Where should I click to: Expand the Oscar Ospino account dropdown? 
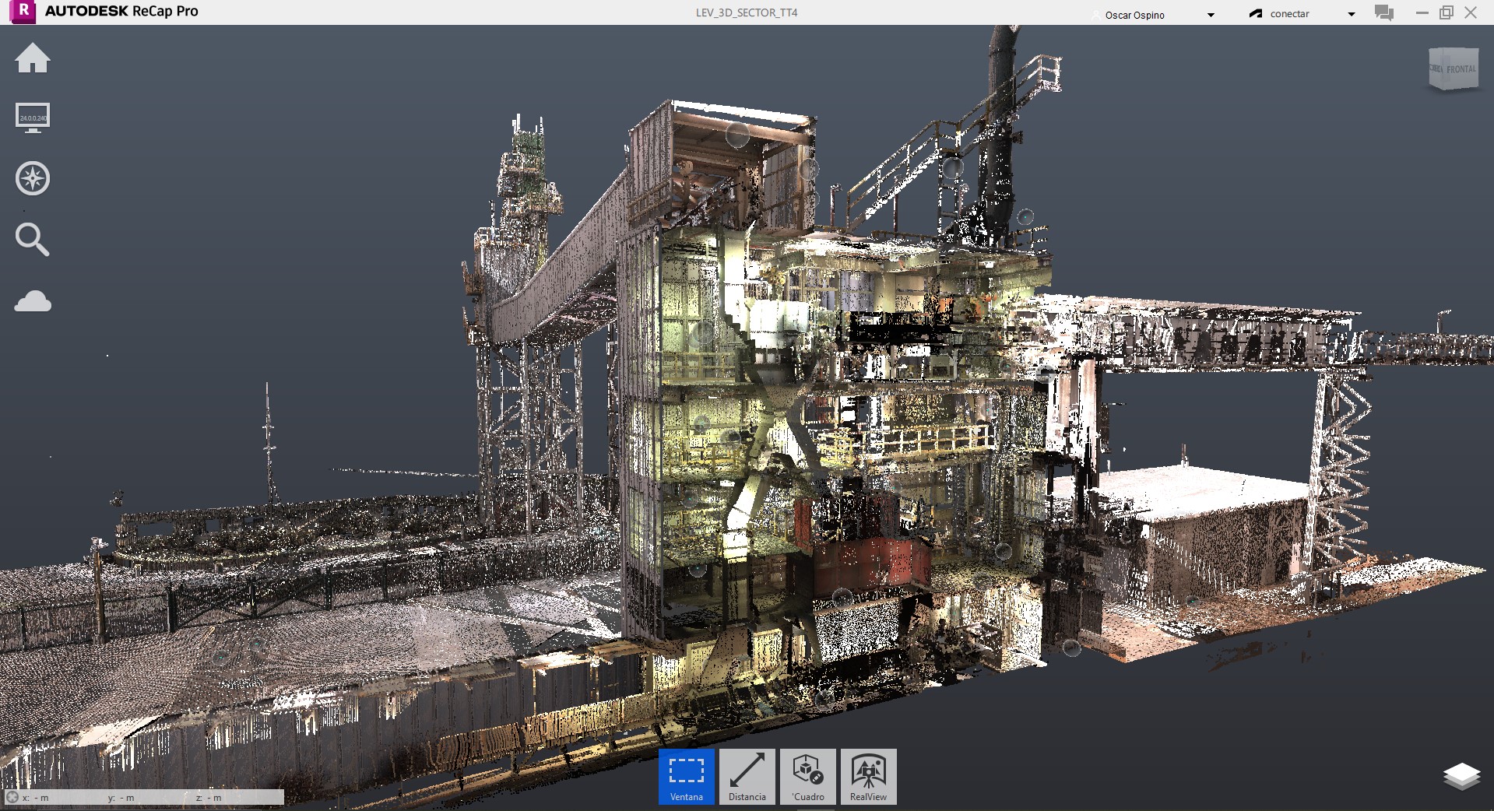point(1211,15)
